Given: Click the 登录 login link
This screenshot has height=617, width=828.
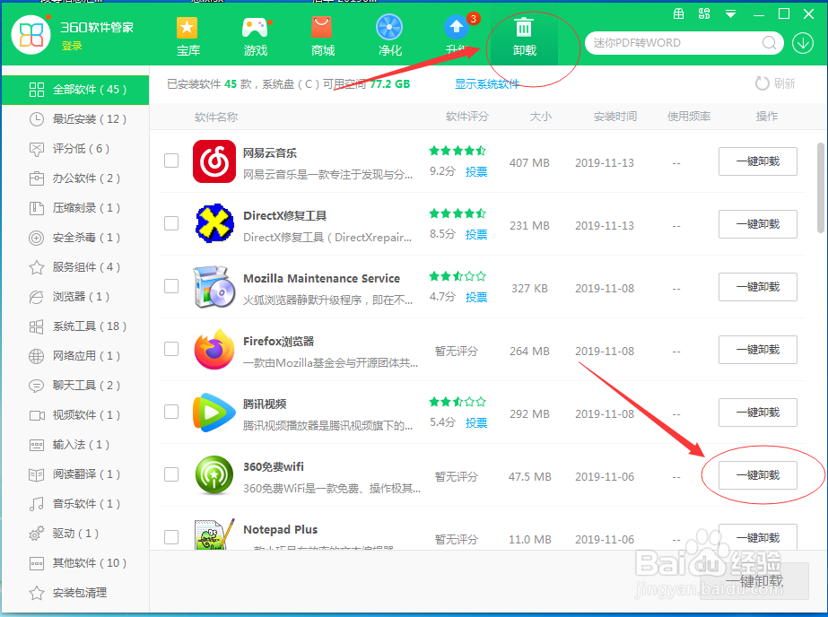Looking at the screenshot, I should point(72,47).
